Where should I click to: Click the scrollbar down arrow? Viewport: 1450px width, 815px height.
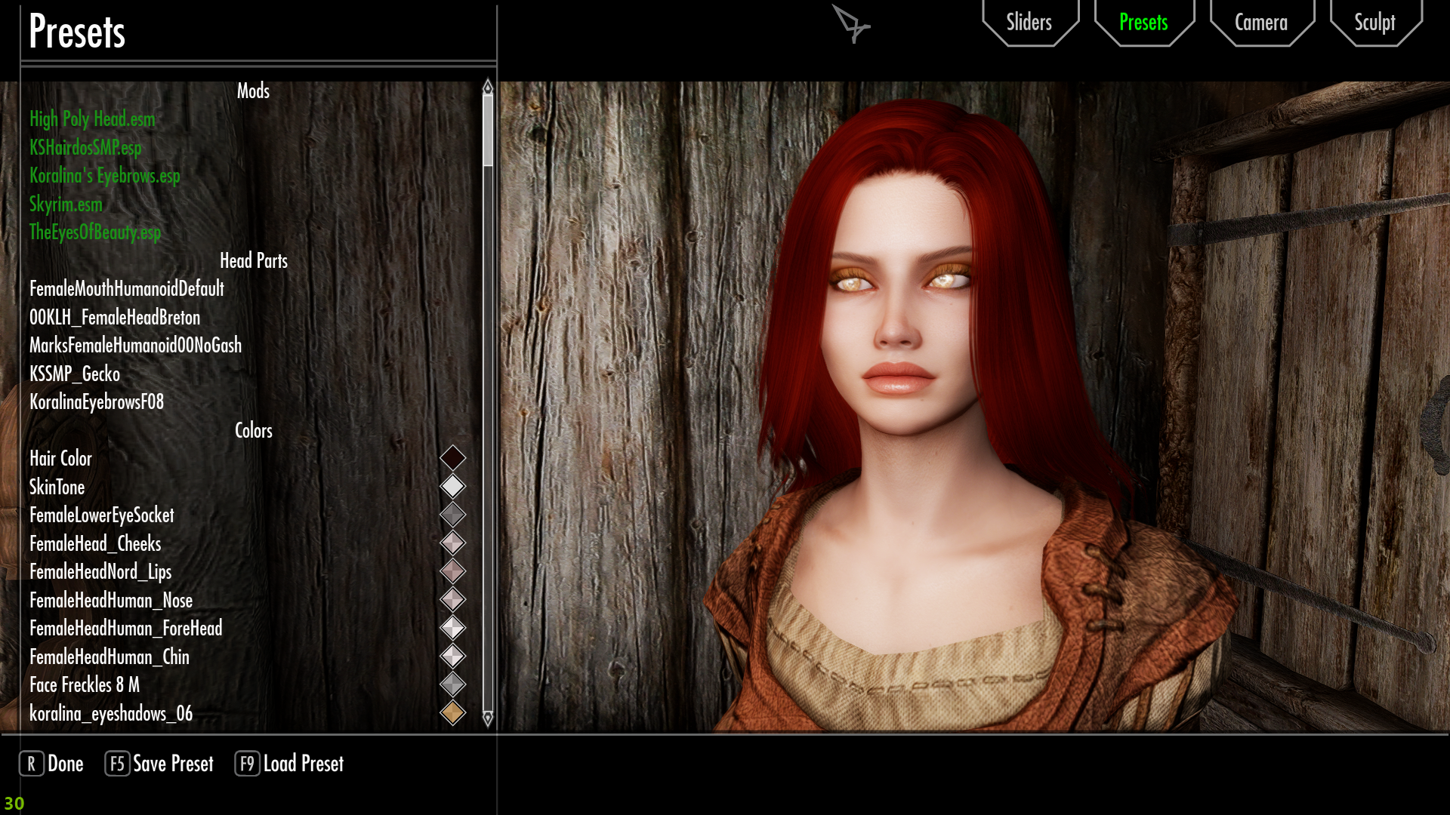[488, 718]
